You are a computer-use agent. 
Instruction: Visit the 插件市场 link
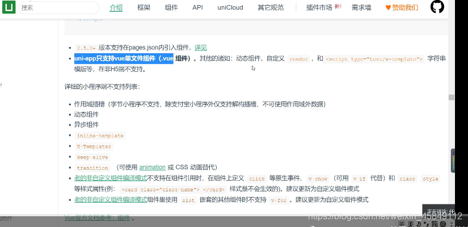coord(319,8)
